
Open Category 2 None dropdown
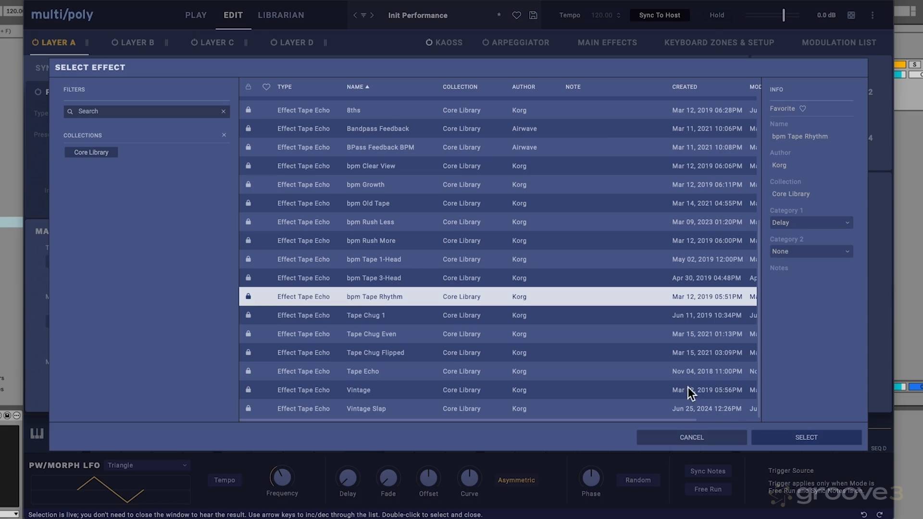coord(811,252)
